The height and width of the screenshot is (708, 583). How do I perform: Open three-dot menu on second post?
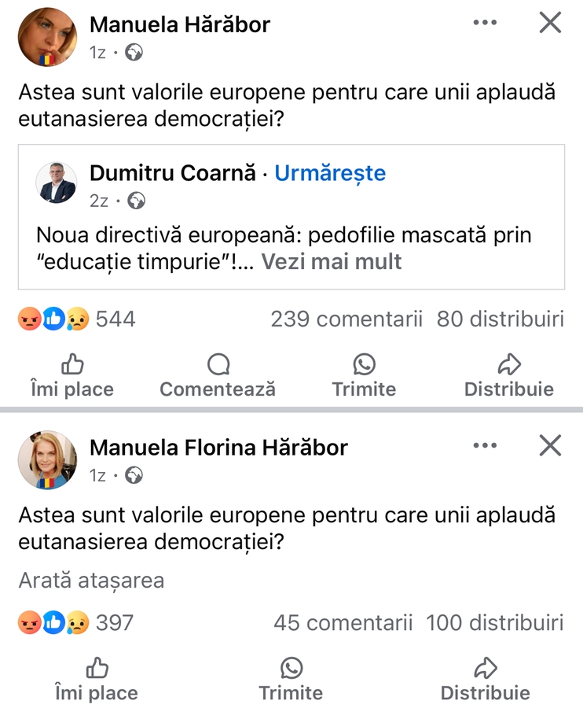(485, 447)
